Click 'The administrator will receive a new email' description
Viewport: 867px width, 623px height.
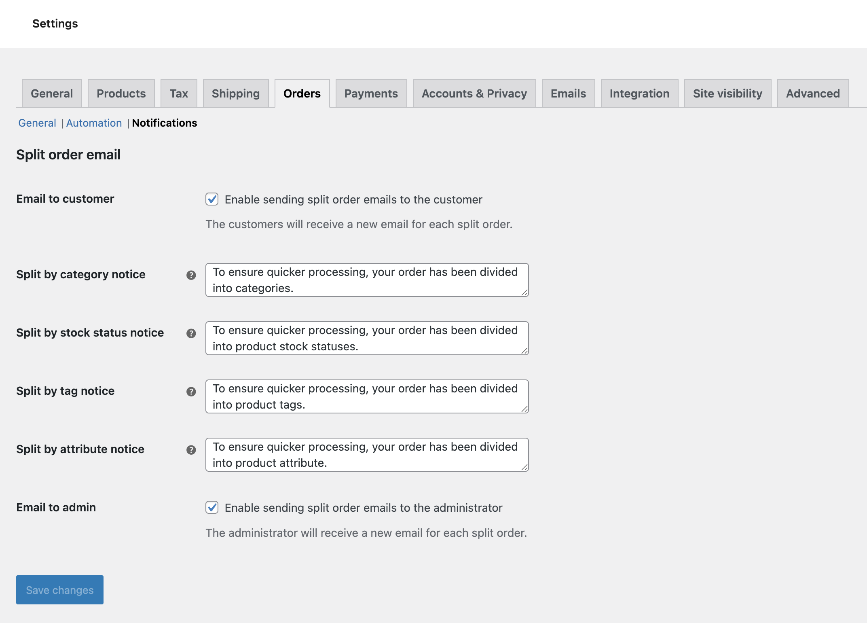(366, 533)
